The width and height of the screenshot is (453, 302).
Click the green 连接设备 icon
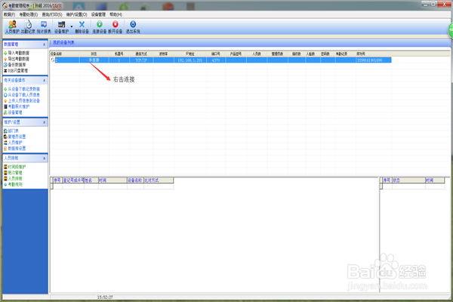click(100, 27)
